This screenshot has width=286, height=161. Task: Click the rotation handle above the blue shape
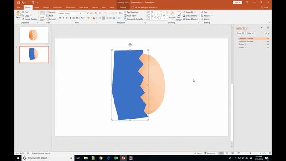pyautogui.click(x=130, y=45)
